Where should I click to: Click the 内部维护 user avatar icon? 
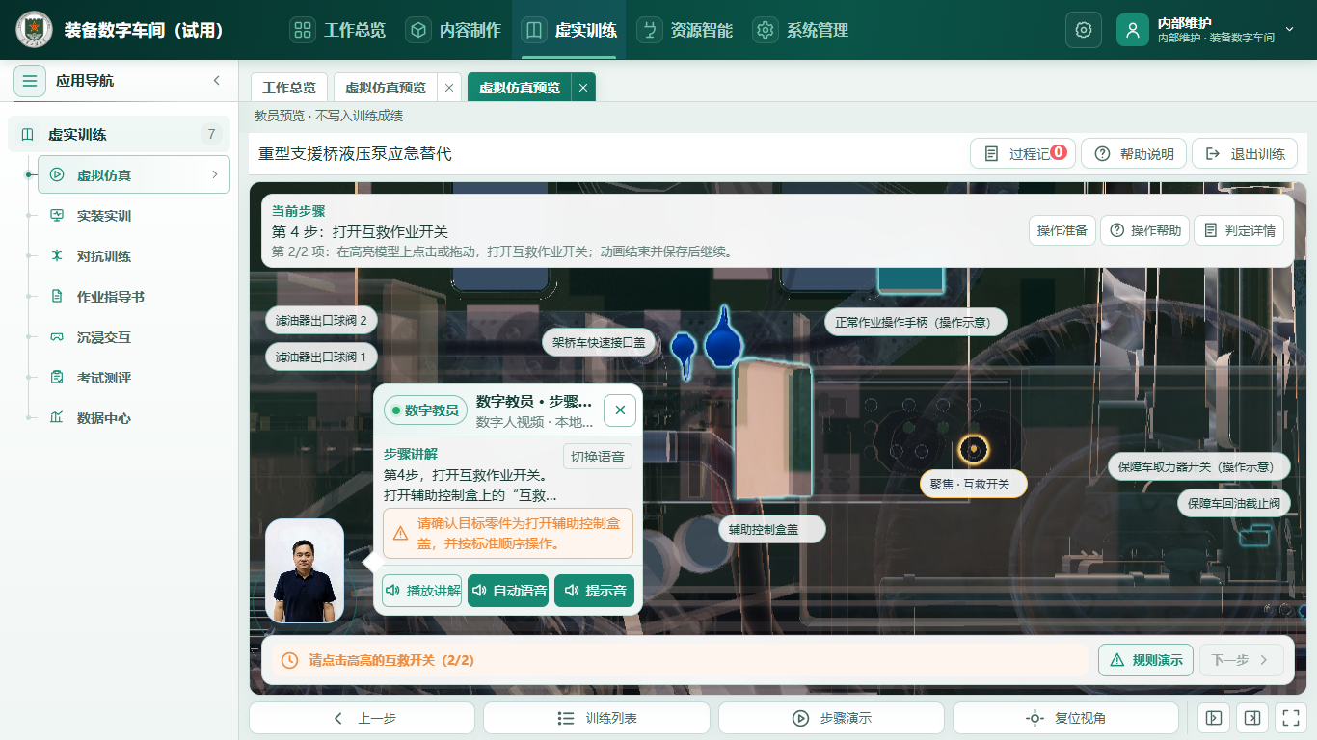1133,30
